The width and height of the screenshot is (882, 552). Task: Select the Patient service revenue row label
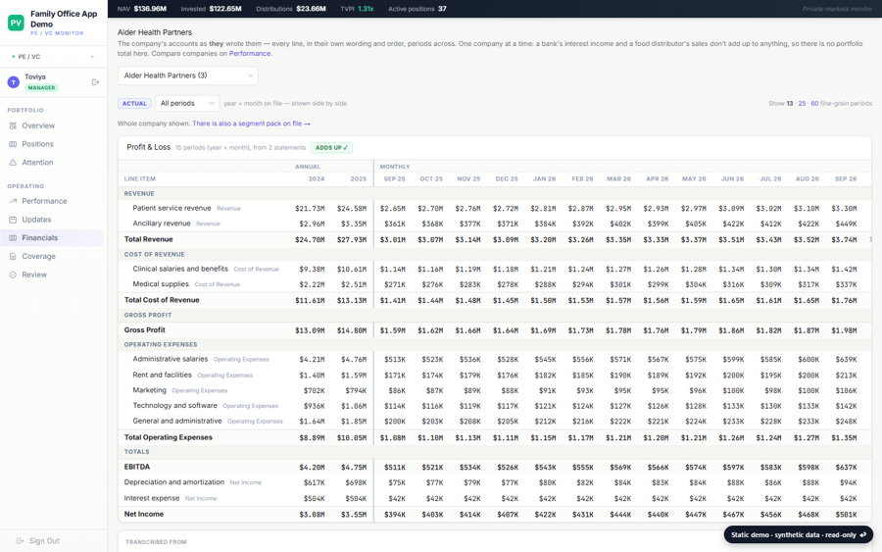pos(171,208)
